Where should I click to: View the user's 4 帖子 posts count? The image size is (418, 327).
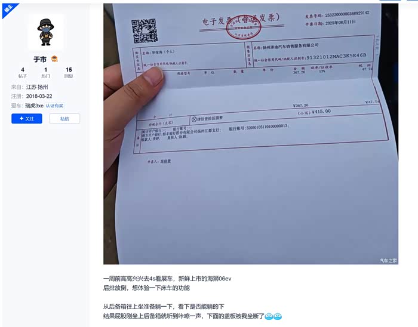tap(23, 72)
